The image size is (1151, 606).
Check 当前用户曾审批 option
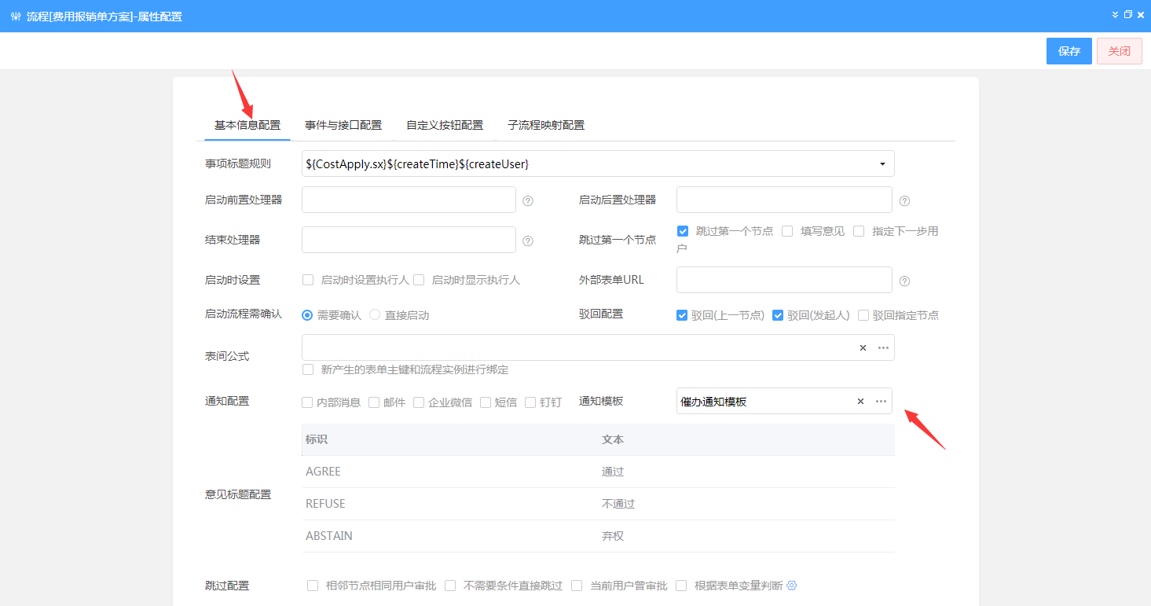click(x=577, y=586)
